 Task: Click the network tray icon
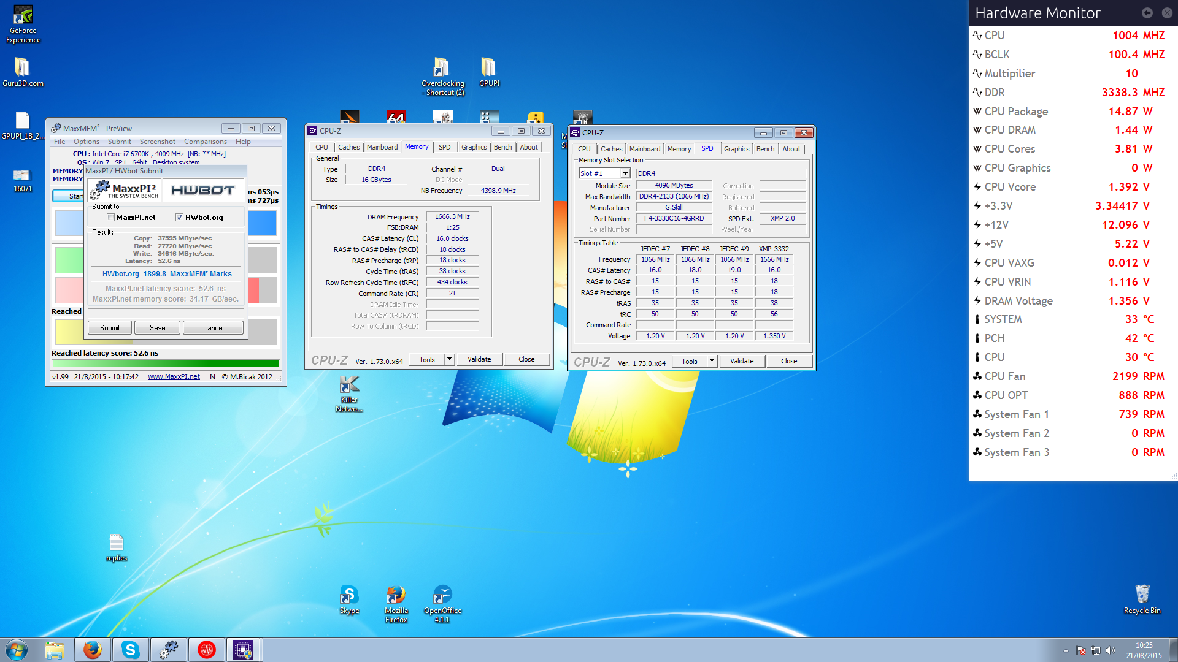click(x=1096, y=650)
